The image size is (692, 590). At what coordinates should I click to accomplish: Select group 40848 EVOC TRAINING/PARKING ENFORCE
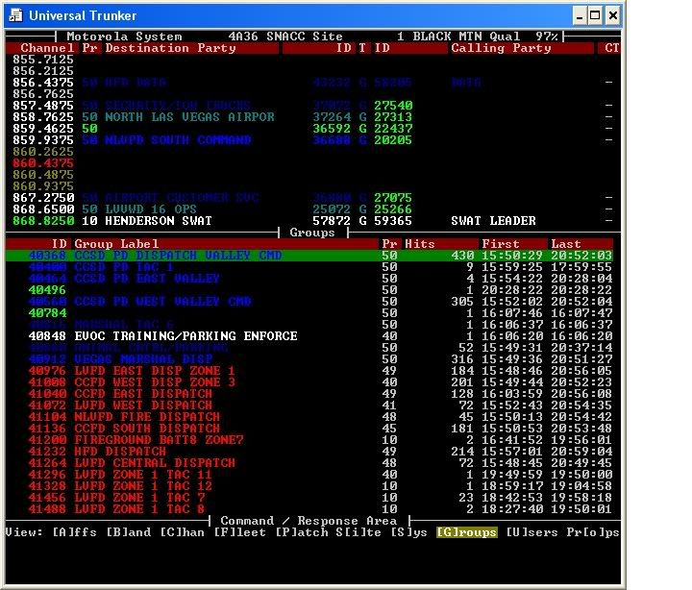[309, 335]
